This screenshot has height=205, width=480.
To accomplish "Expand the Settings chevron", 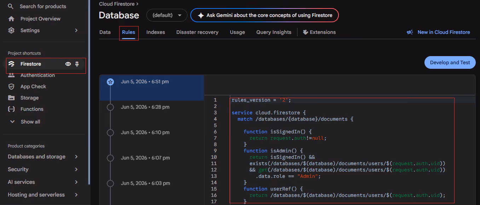I will (76, 30).
